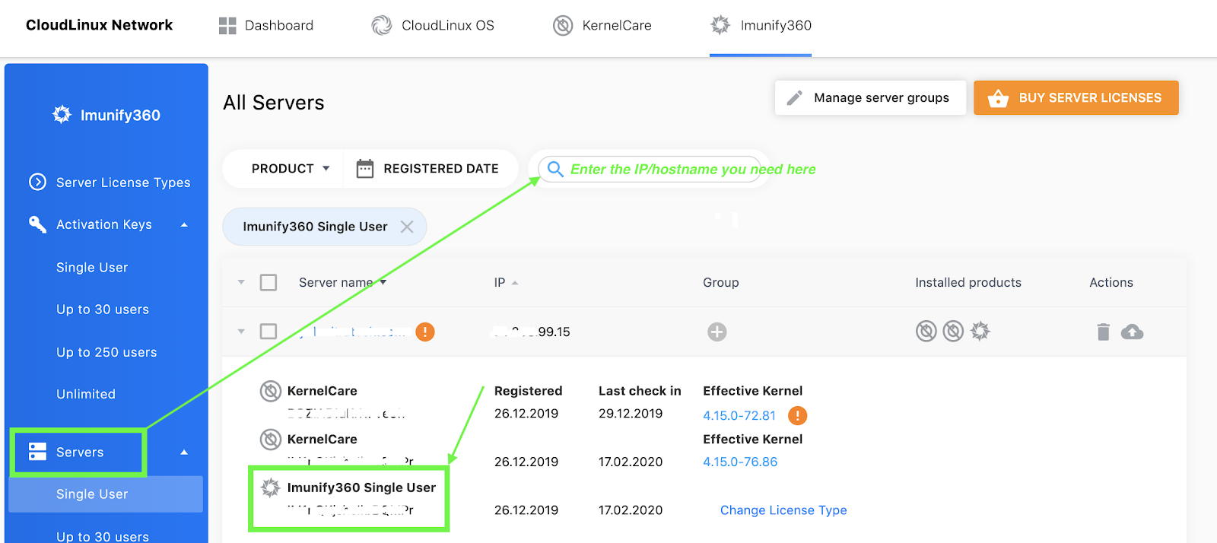Screen dimensions: 1217x543
Task: Click the plus icon to add group
Action: pyautogui.click(x=717, y=332)
